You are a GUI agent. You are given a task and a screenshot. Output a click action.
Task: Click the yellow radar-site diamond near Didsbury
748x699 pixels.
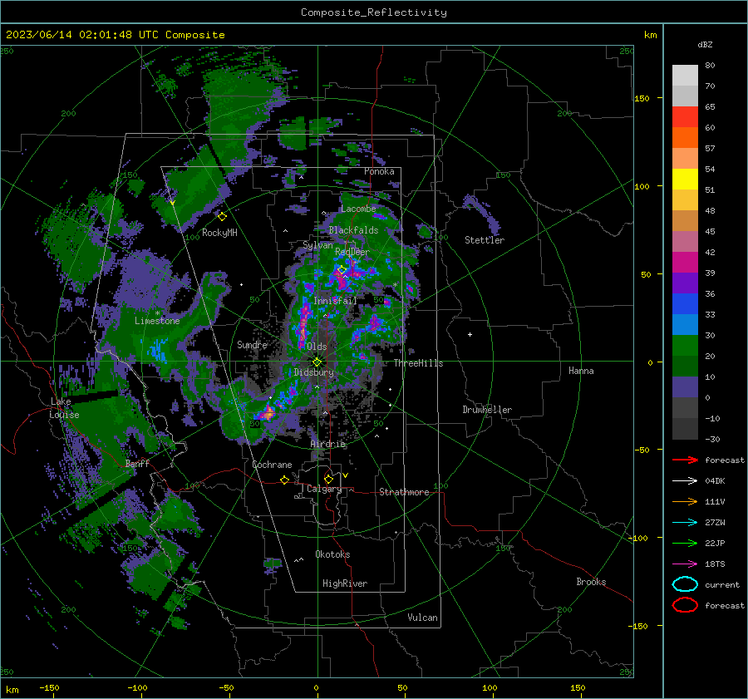click(x=317, y=362)
